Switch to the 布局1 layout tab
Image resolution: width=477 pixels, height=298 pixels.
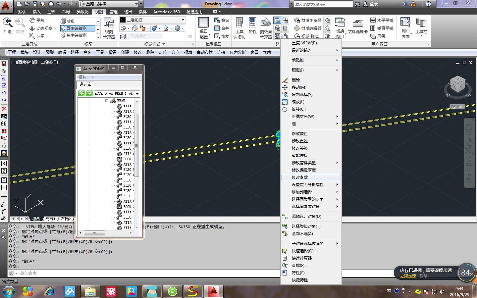[x=50, y=219]
